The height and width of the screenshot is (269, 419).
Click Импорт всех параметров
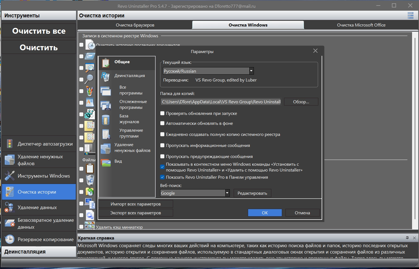136,204
